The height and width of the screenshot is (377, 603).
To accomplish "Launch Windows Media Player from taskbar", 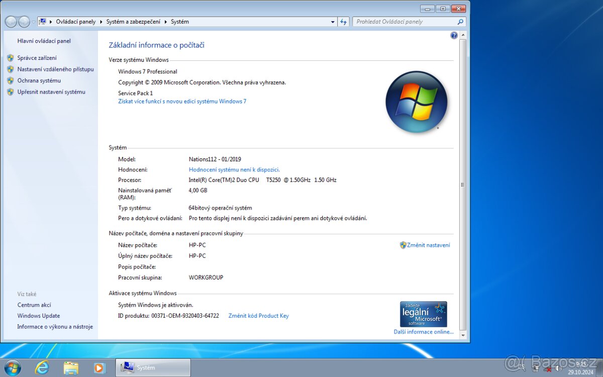I will tap(99, 368).
